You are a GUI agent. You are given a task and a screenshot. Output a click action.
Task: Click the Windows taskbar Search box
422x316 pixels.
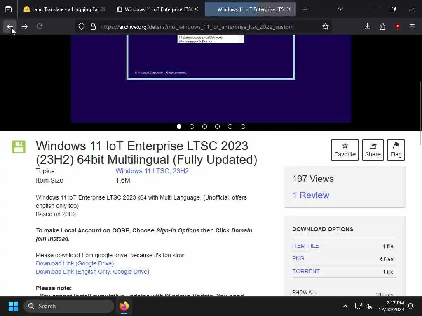[69, 306]
